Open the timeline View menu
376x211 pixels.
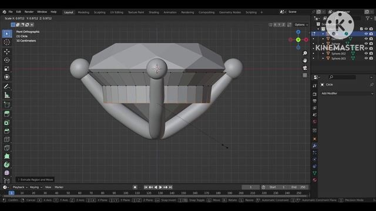(48, 188)
